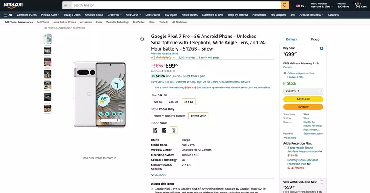Check the 2 Year Mobile Phone Protection Plan

[x=285, y=148]
